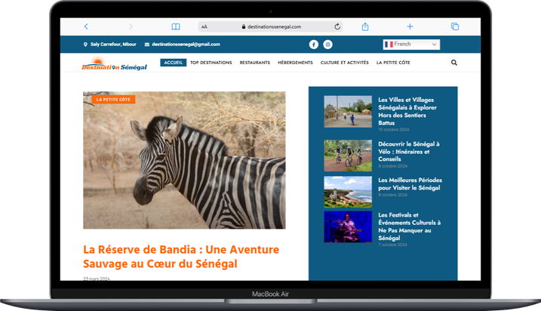
Task: Open the Culture et Activités menu
Action: pyautogui.click(x=345, y=63)
